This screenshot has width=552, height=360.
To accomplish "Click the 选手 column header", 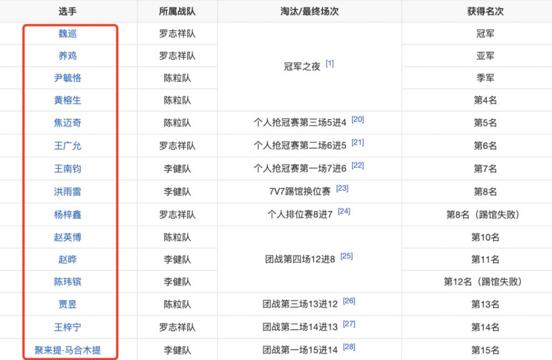I will click(x=68, y=11).
